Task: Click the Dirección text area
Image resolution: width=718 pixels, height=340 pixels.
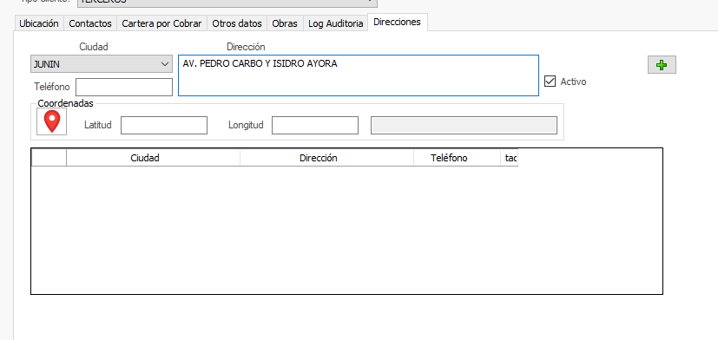Action: pos(359,75)
